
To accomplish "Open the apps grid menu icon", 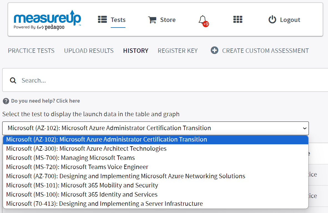I will click(238, 19).
